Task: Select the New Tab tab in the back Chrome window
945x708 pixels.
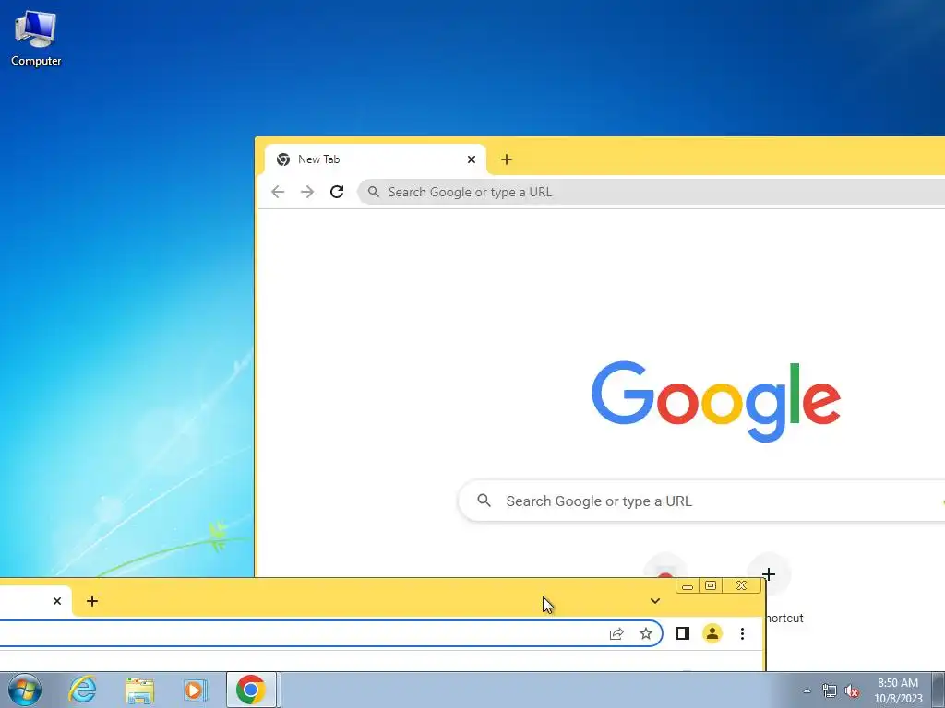Action: (375, 159)
